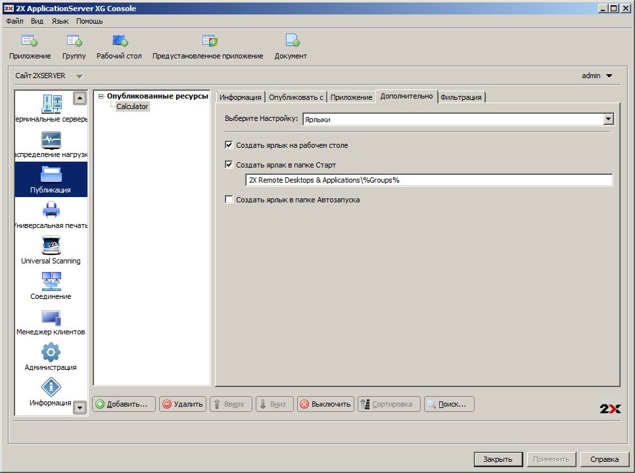Switch to the Информация tab
This screenshot has width=635, height=473.
click(x=240, y=97)
